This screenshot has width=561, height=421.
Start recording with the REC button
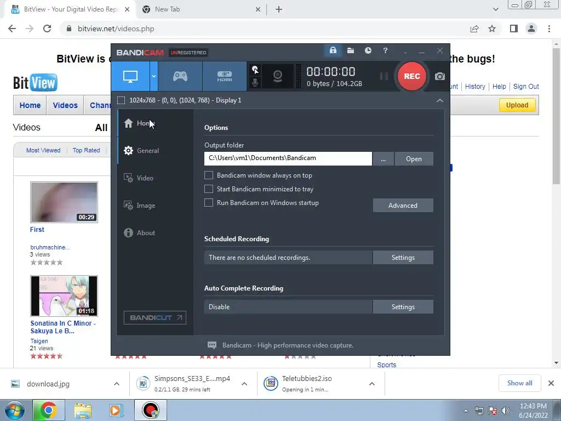412,76
